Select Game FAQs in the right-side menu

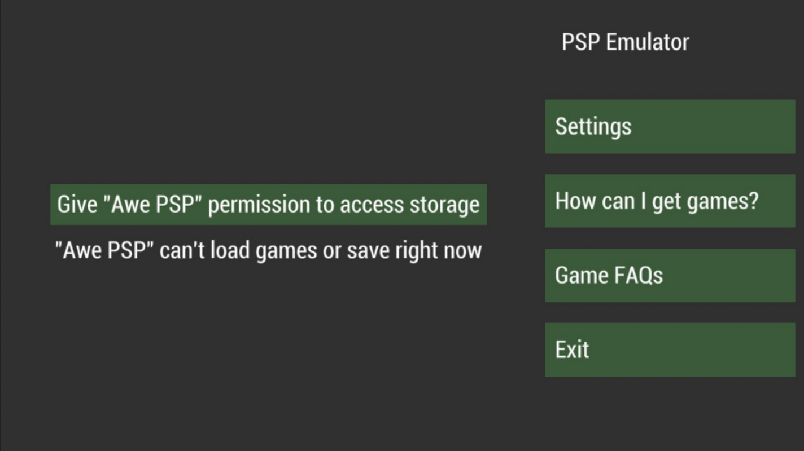click(x=670, y=275)
